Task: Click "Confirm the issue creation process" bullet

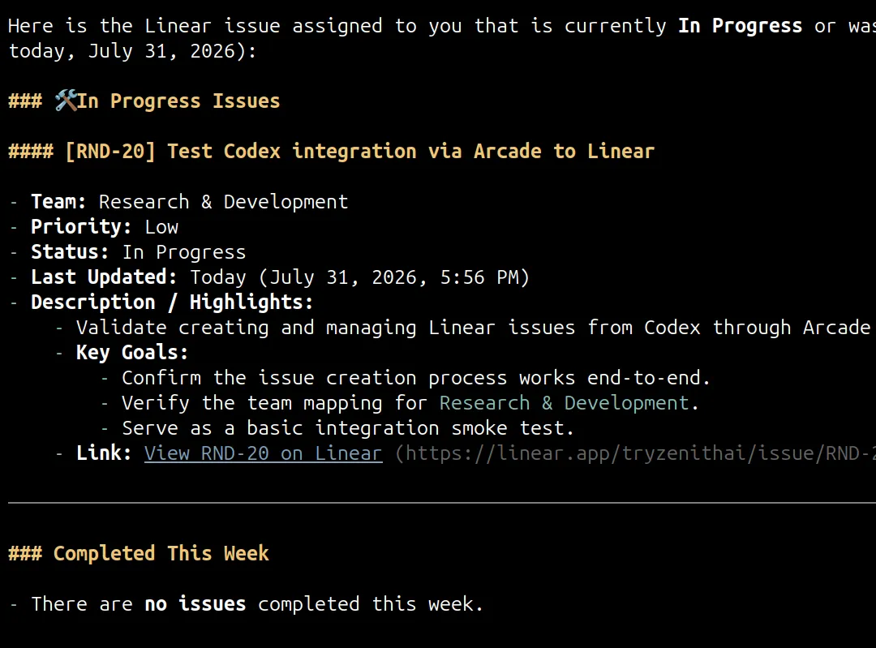Action: click(415, 378)
